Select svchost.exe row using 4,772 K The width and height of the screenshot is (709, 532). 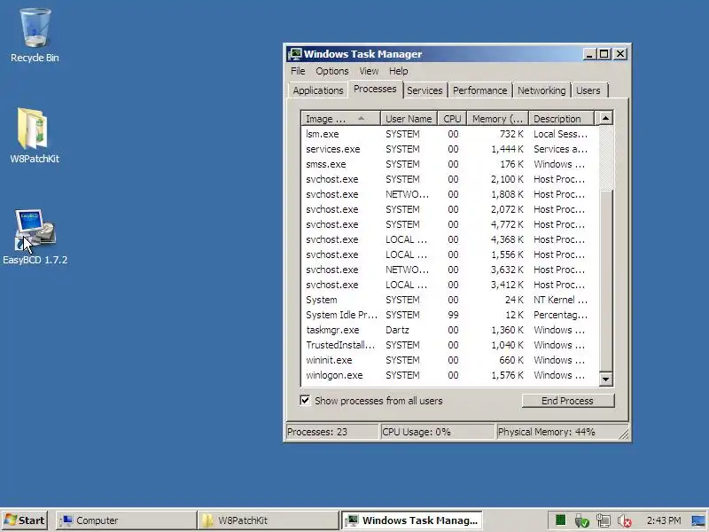tap(449, 224)
